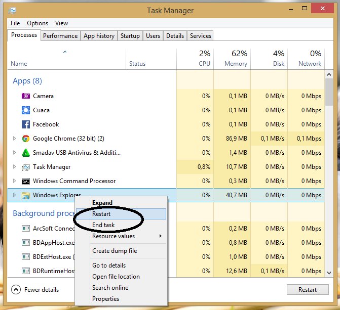Click the Task Manager title bar icon
This screenshot has height=310, width=340.
(12, 11)
